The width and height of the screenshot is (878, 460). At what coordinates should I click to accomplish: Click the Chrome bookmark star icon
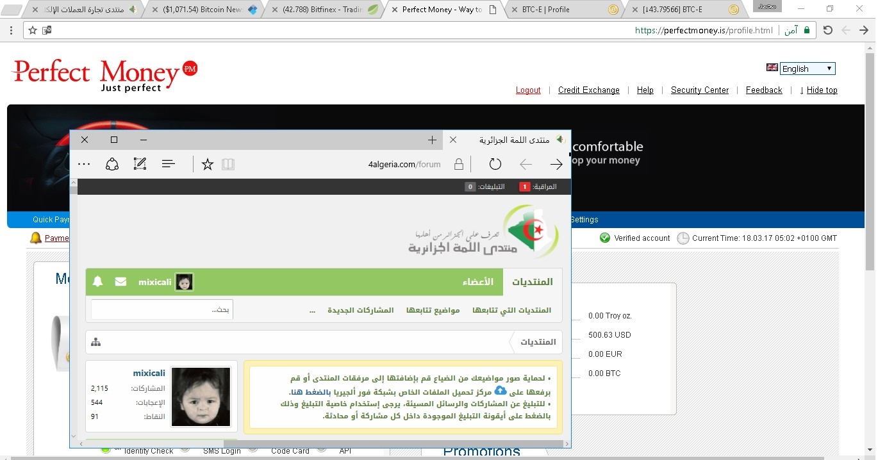click(33, 30)
